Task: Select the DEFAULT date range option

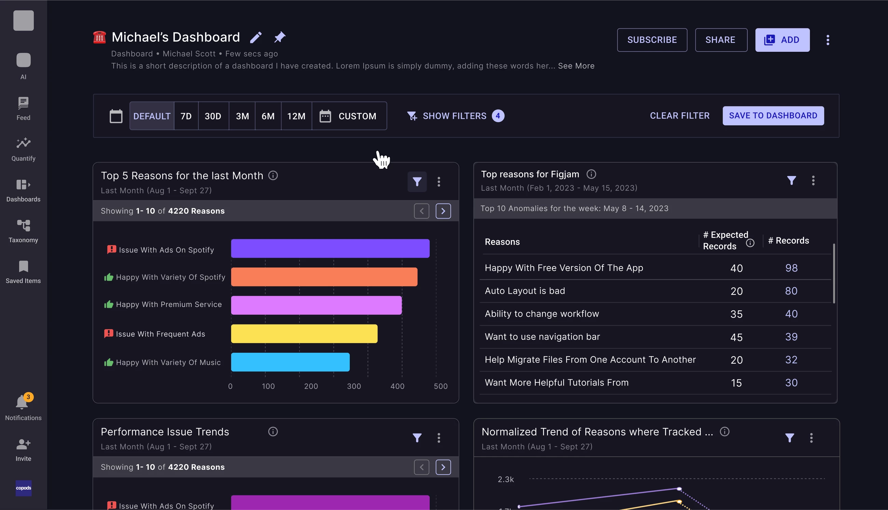Action: [x=152, y=116]
